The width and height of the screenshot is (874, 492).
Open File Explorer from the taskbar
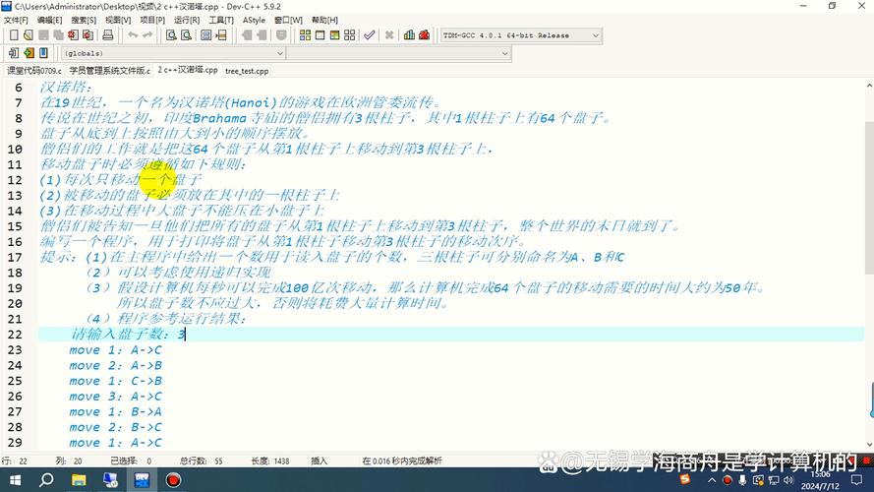click(79, 480)
